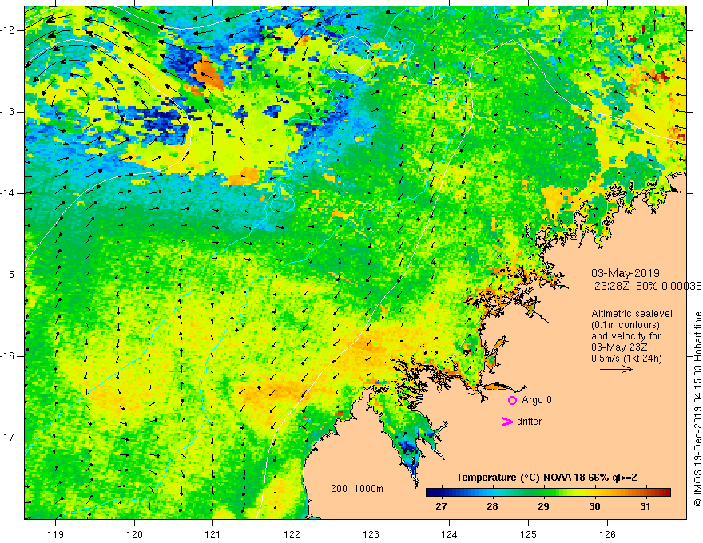Click the longitude axis label 124

pyautogui.click(x=450, y=534)
